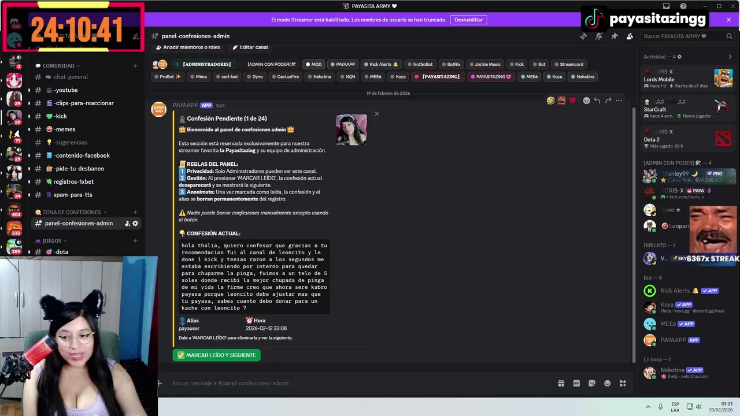Open the inbox icon in title bar
Screen dimensions: 740x416
click(667, 6)
